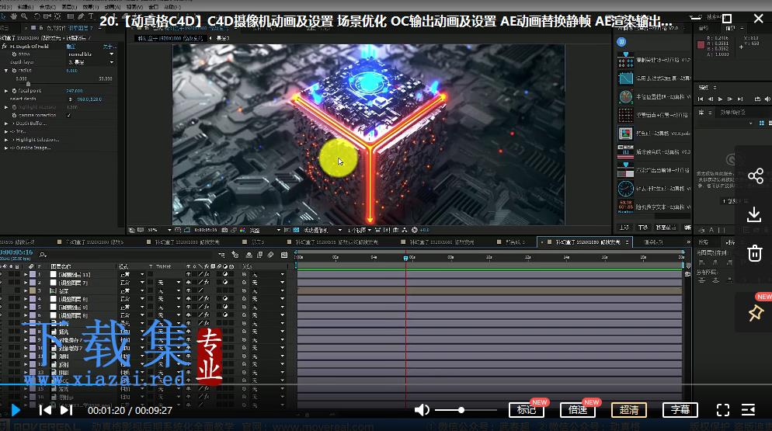Mute the video player speaker

tap(422, 410)
